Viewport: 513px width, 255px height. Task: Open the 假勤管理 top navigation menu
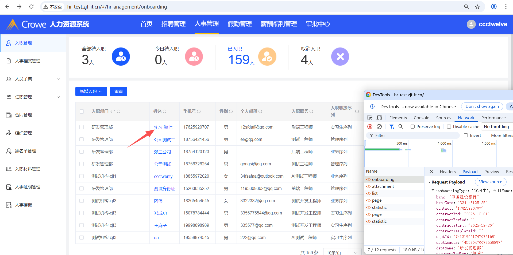[x=240, y=24]
